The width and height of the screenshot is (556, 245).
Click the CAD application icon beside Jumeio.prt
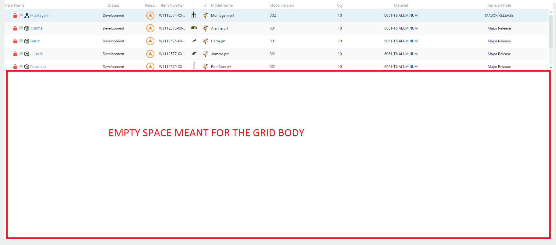pyautogui.click(x=206, y=54)
